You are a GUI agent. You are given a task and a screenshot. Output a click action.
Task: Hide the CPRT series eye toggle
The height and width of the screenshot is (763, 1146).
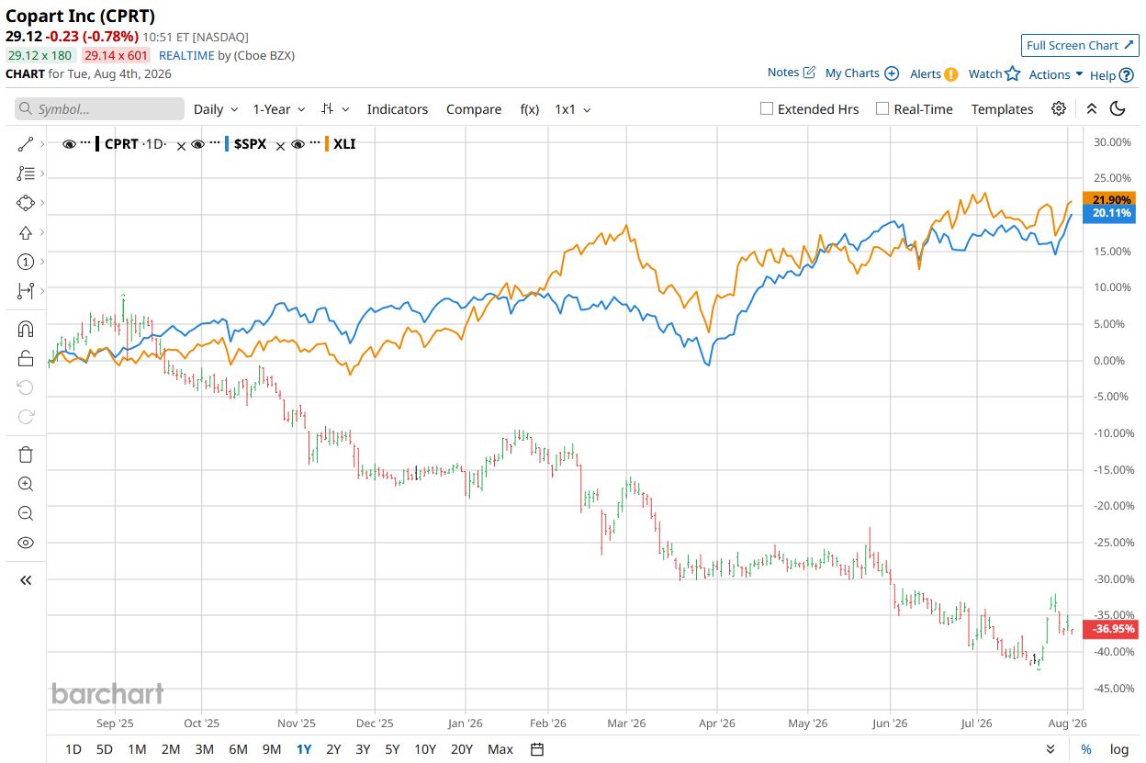point(69,144)
